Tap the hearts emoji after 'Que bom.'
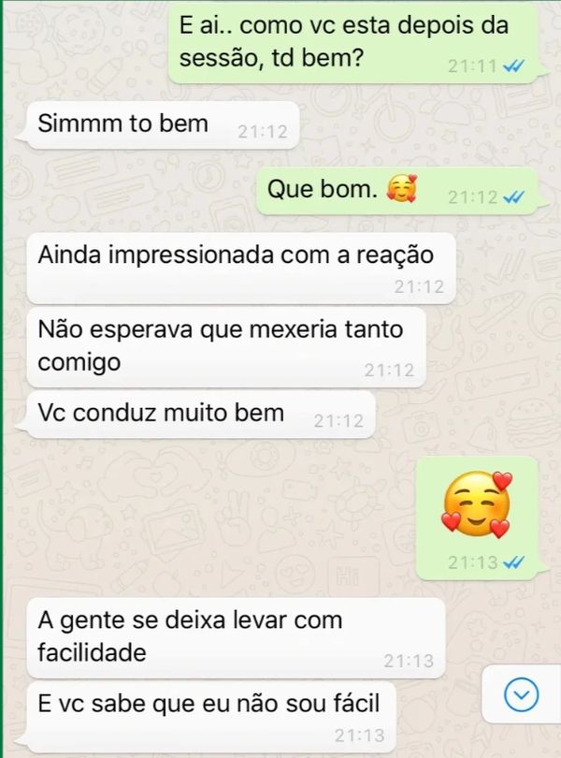Screen dimensions: 561x758 tap(401, 188)
